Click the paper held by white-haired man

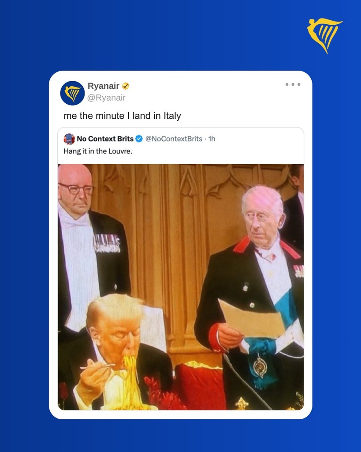coord(251,319)
